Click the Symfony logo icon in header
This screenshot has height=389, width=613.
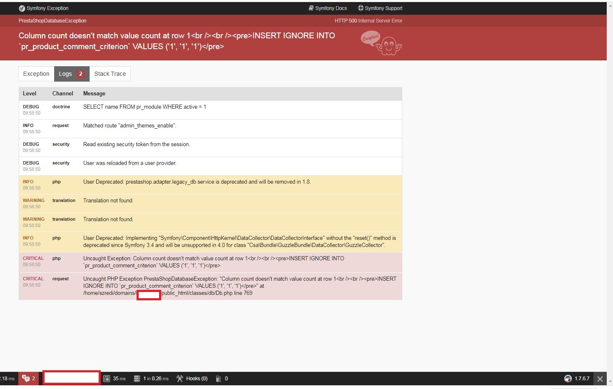pyautogui.click(x=22, y=8)
